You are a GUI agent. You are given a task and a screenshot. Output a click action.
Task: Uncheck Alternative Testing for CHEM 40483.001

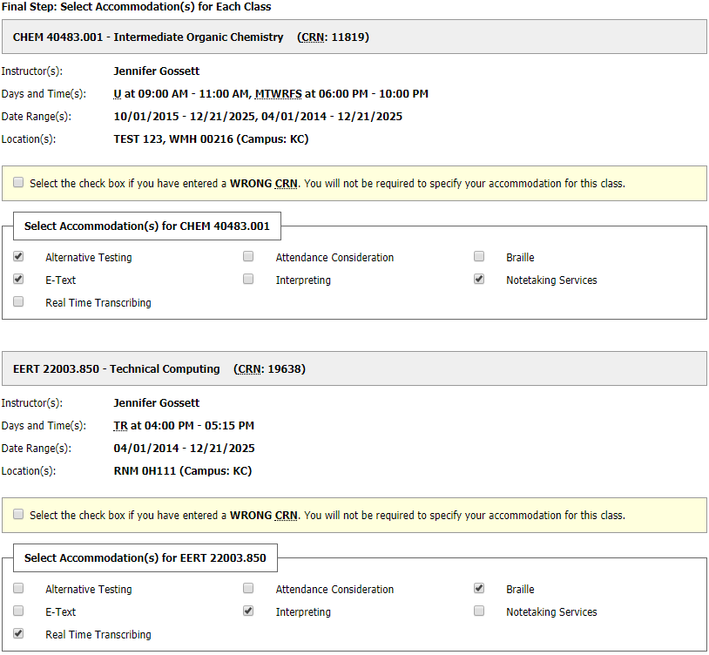pyautogui.click(x=18, y=256)
